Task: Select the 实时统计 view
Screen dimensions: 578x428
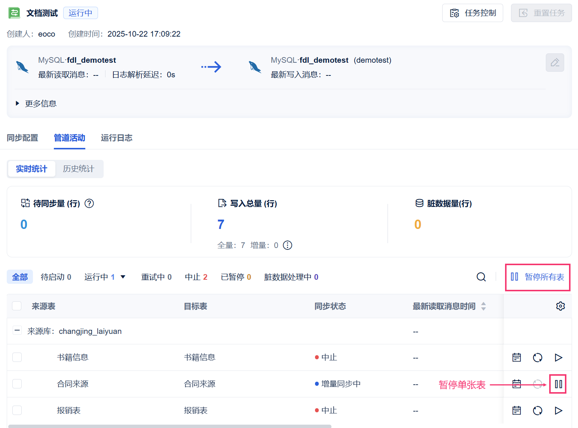Action: [x=31, y=169]
